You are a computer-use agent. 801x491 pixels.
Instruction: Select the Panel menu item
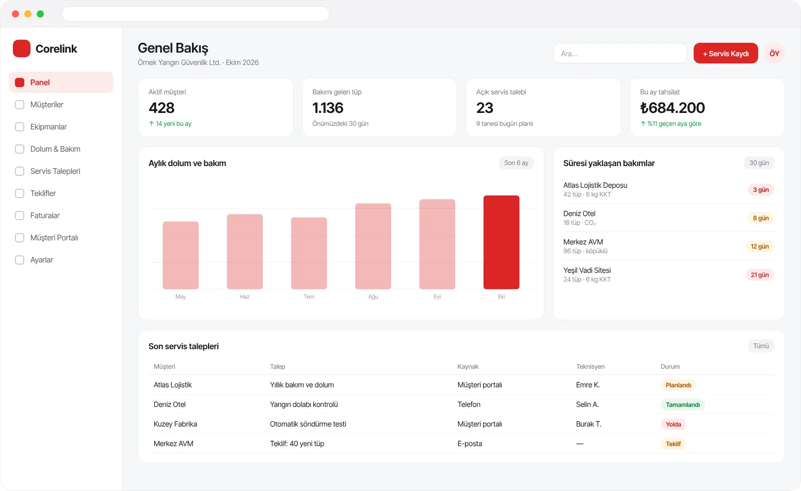pyautogui.click(x=61, y=83)
